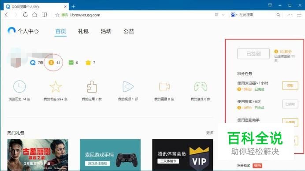The height and width of the screenshot is (171, 305).
Task: Open the browser home page icon
Action: (35, 15)
